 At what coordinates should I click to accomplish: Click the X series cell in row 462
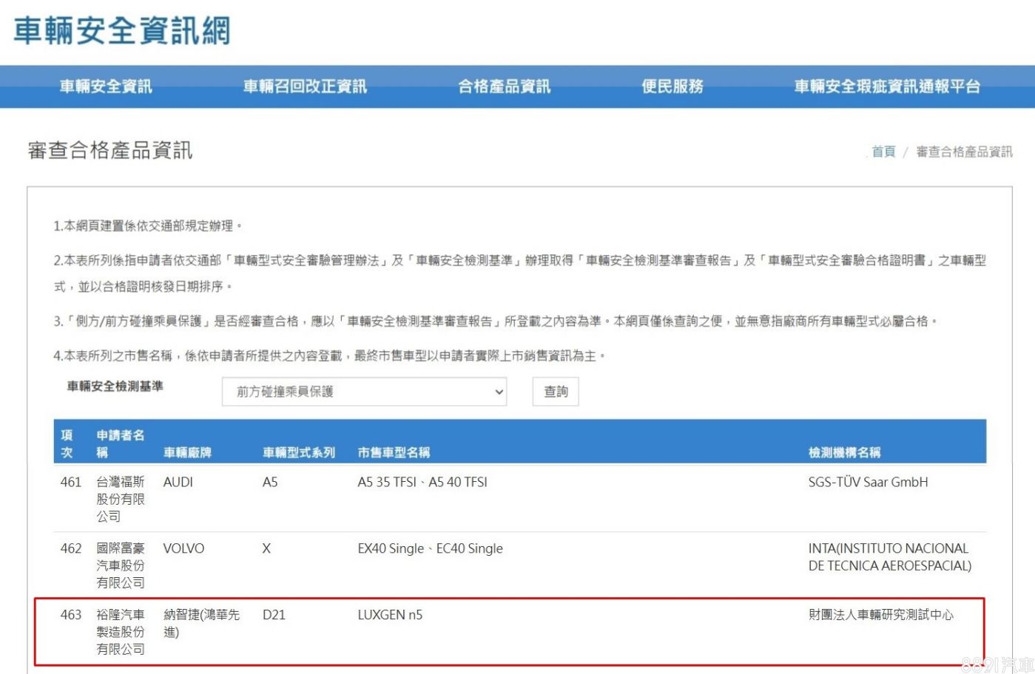(x=266, y=548)
